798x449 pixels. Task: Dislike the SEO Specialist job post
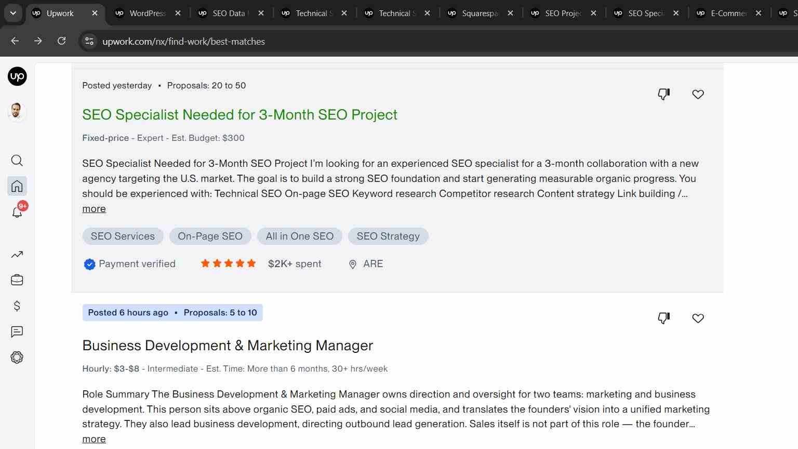tap(664, 94)
